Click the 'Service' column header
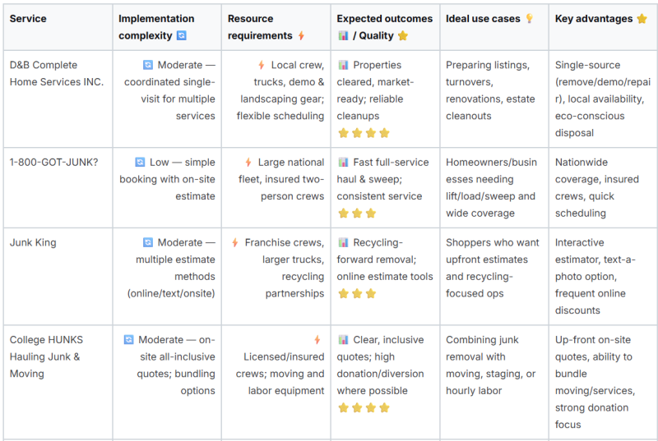658x441 pixels. click(x=58, y=27)
